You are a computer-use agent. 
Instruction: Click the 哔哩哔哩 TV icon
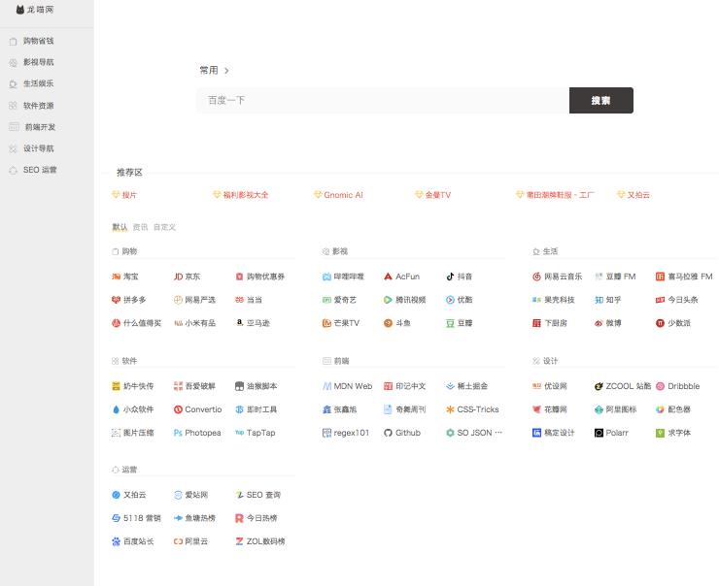click(326, 277)
